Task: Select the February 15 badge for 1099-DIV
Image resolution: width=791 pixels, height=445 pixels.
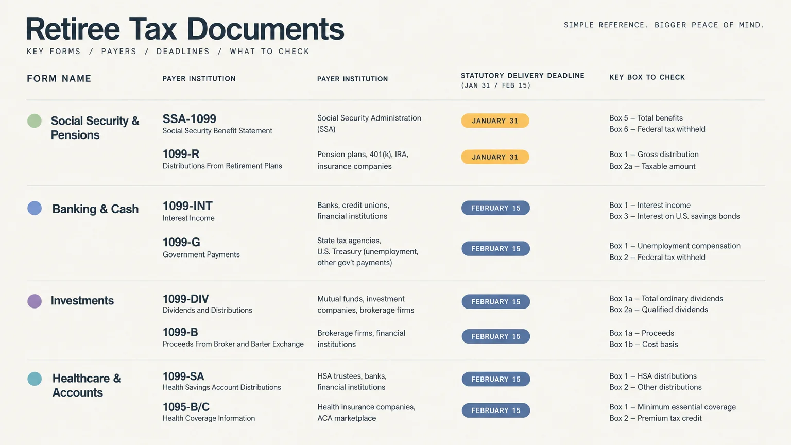Action: (x=495, y=302)
